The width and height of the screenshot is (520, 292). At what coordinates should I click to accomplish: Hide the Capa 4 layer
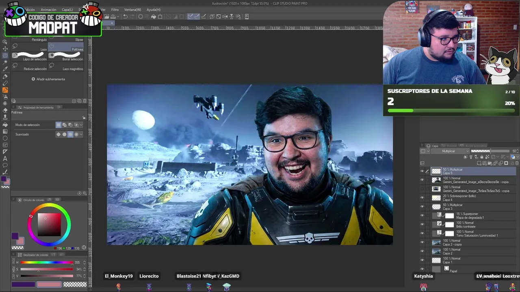click(422, 198)
